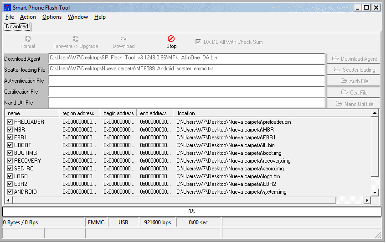Open Scatter-loading file browse button
386x243 pixels.
353,70
